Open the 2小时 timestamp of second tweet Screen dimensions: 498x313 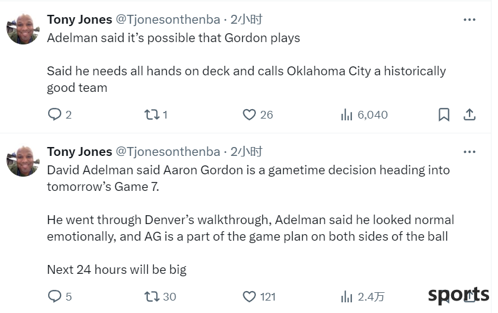[246, 152]
